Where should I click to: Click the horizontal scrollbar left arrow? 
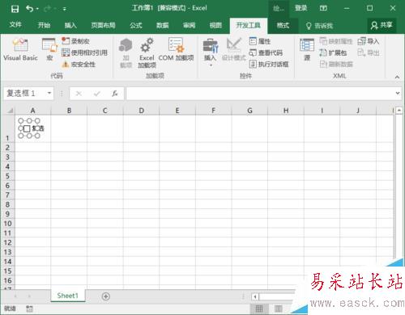[x=255, y=296]
